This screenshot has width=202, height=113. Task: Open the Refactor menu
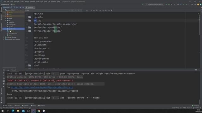[33, 2]
